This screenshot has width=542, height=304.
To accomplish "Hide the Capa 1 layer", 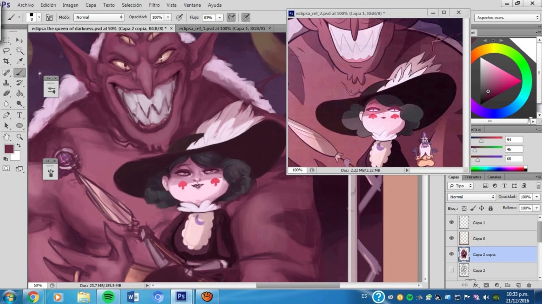I will tap(451, 223).
